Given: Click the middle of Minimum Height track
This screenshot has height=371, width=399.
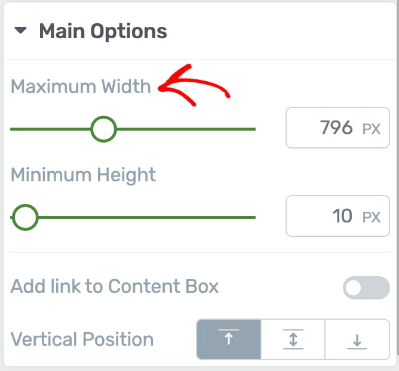Looking at the screenshot, I should tap(133, 217).
